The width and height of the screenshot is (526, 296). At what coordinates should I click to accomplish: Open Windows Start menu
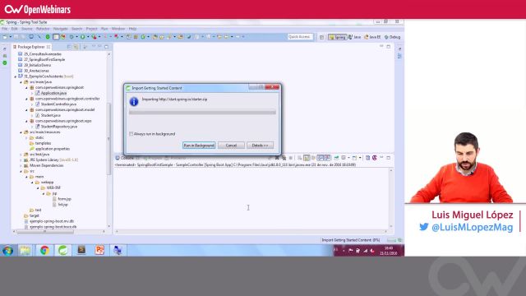[7, 251]
